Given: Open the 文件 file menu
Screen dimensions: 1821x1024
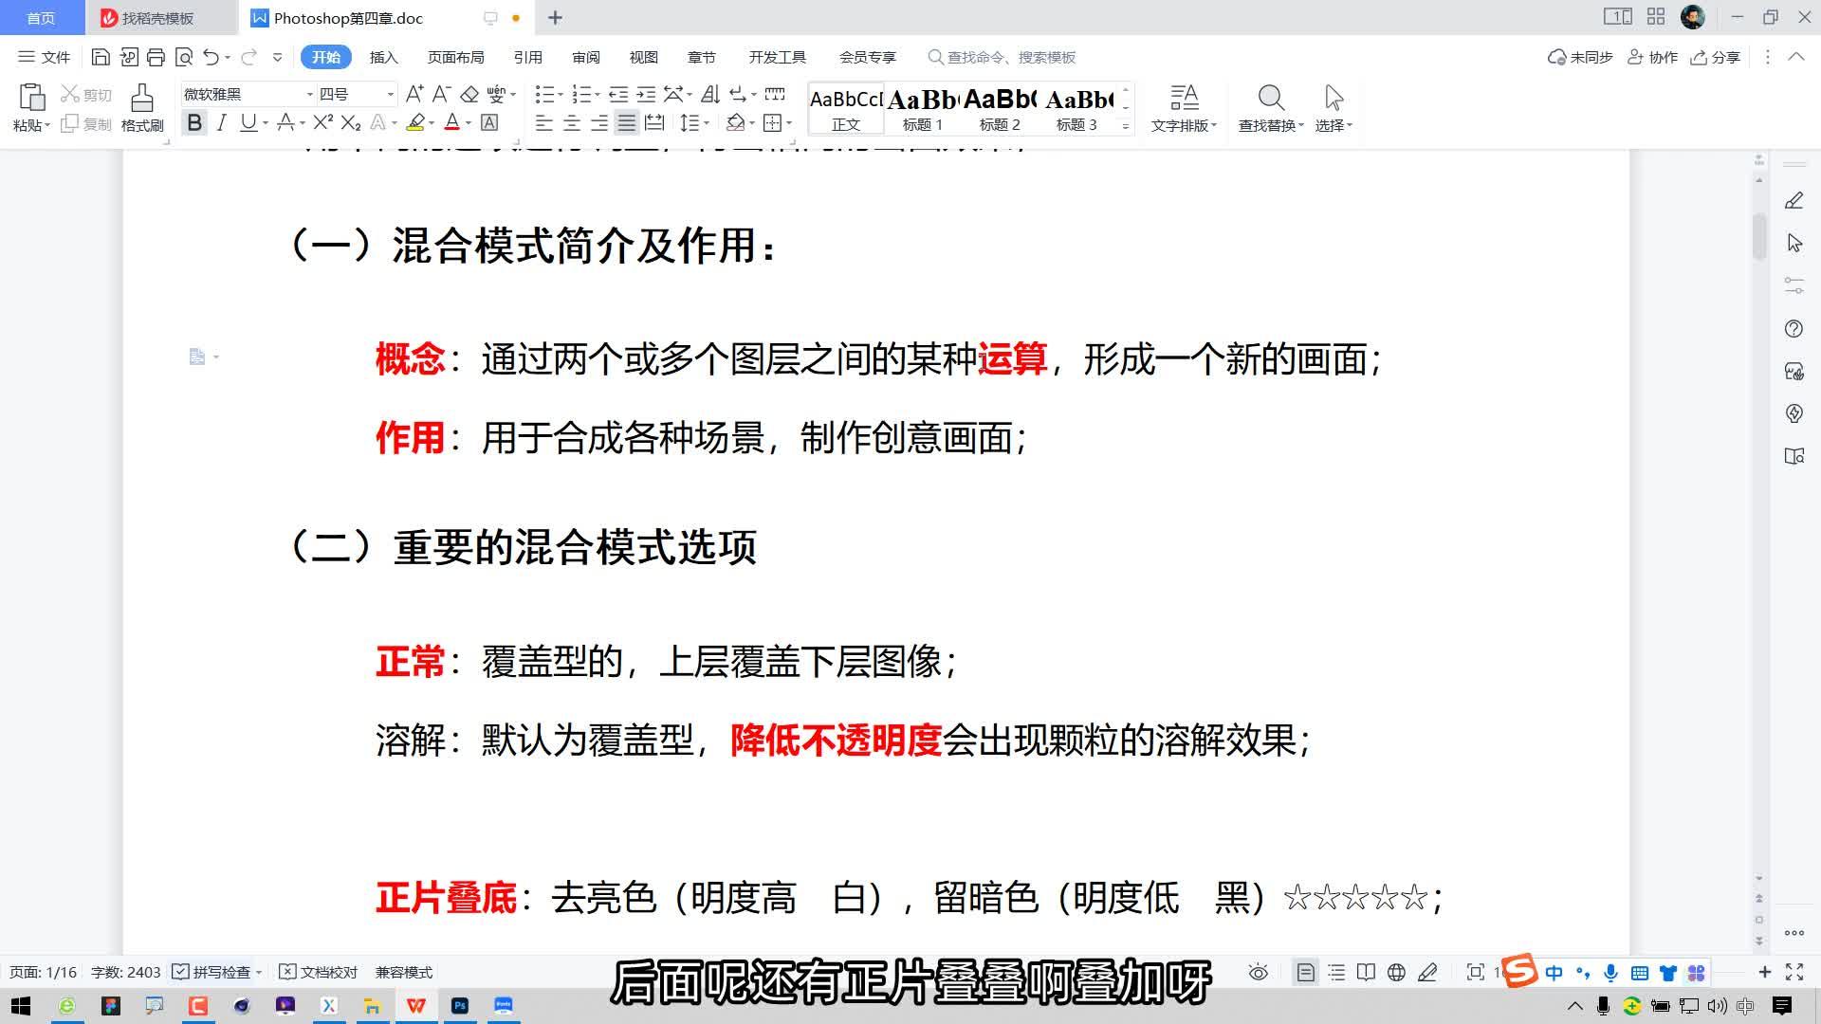Looking at the screenshot, I should 45,57.
